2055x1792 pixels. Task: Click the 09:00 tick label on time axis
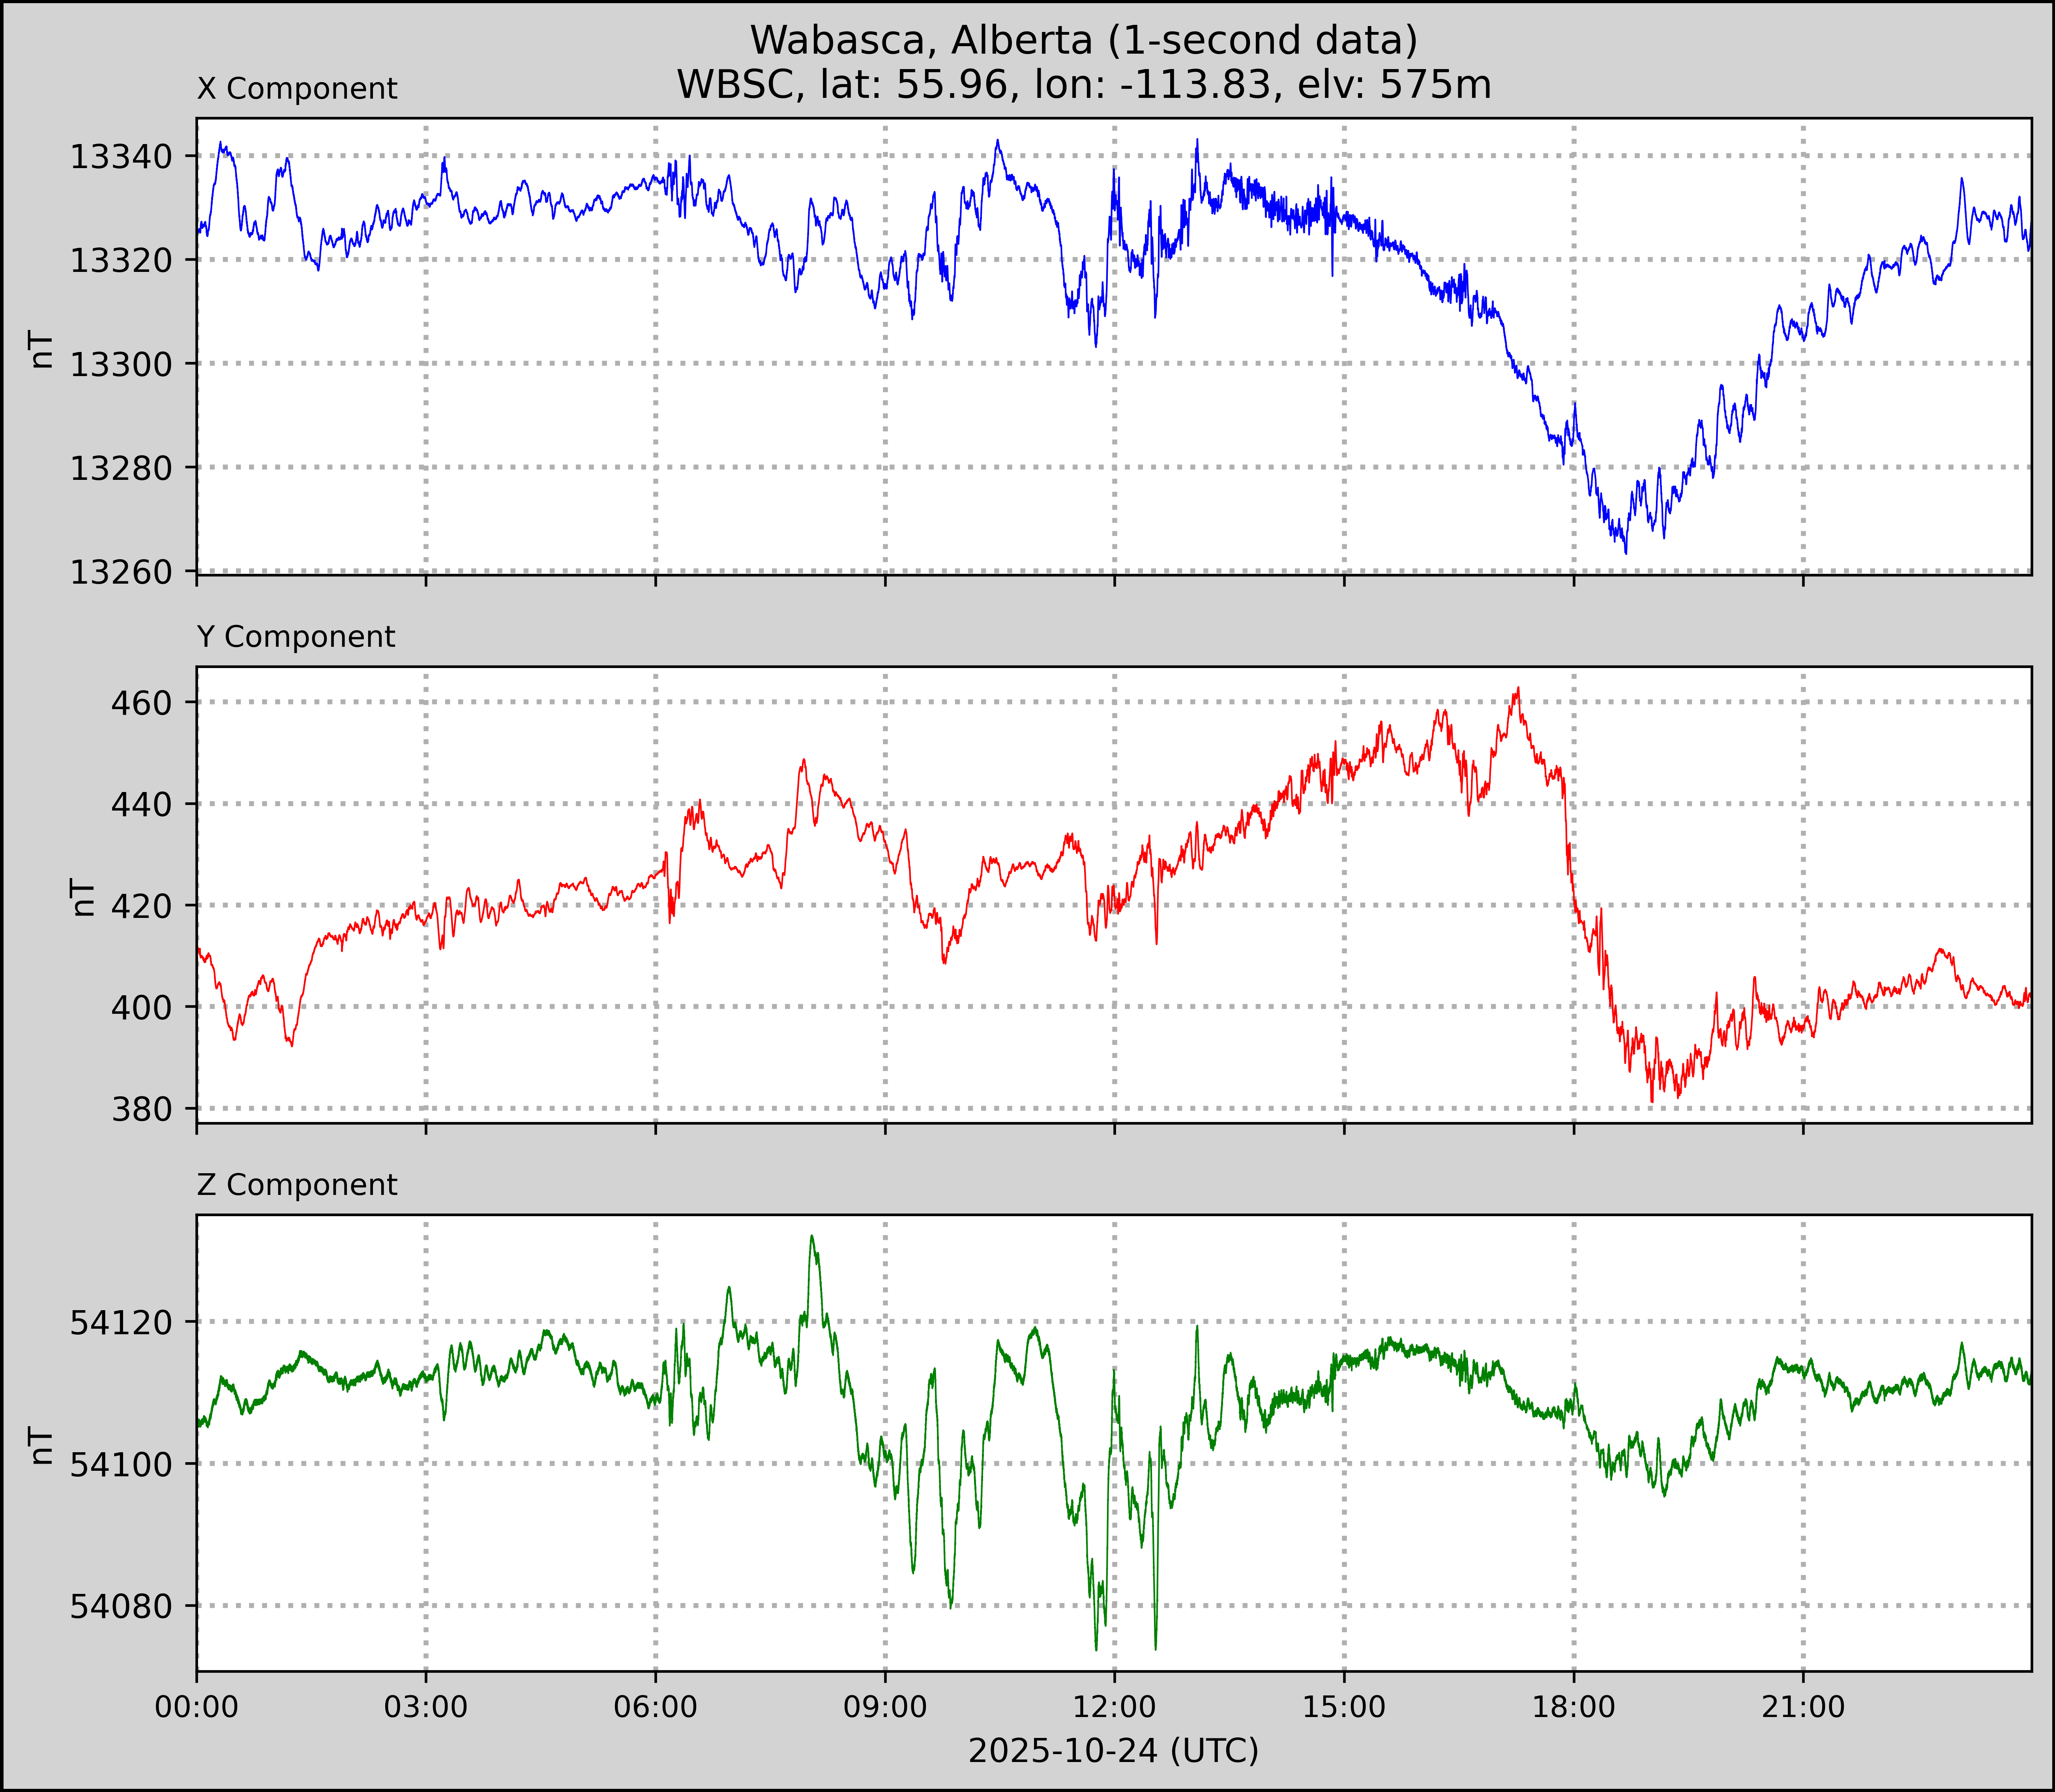[885, 1706]
